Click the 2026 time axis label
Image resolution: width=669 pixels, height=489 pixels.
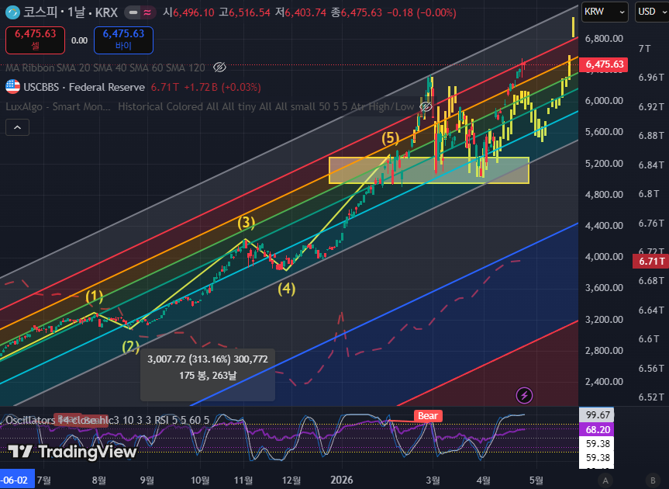[x=341, y=480]
